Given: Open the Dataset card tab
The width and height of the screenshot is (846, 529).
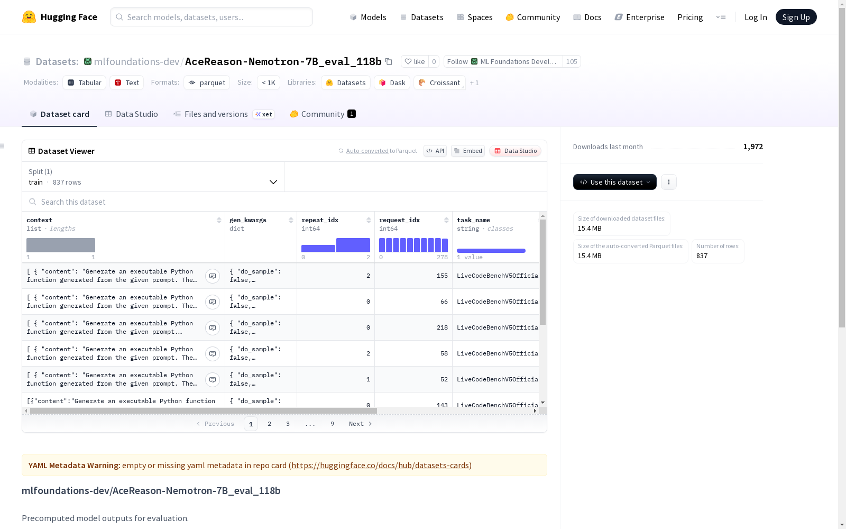Looking at the screenshot, I should (x=59, y=114).
